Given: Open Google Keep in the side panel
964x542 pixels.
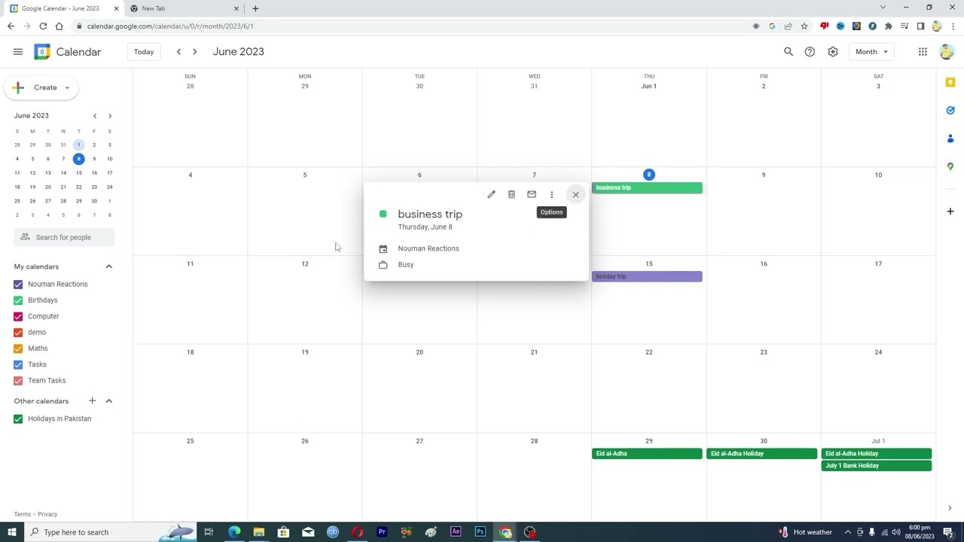Looking at the screenshot, I should [950, 82].
